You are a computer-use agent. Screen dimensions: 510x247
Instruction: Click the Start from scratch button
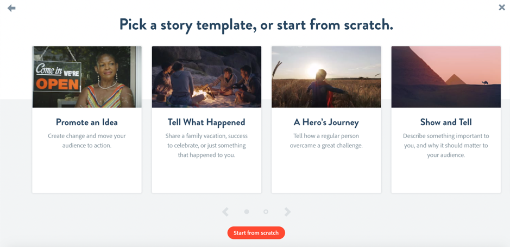click(x=256, y=233)
